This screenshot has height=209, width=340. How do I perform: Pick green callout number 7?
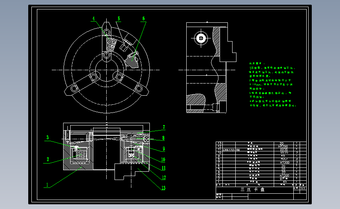tap(164, 127)
